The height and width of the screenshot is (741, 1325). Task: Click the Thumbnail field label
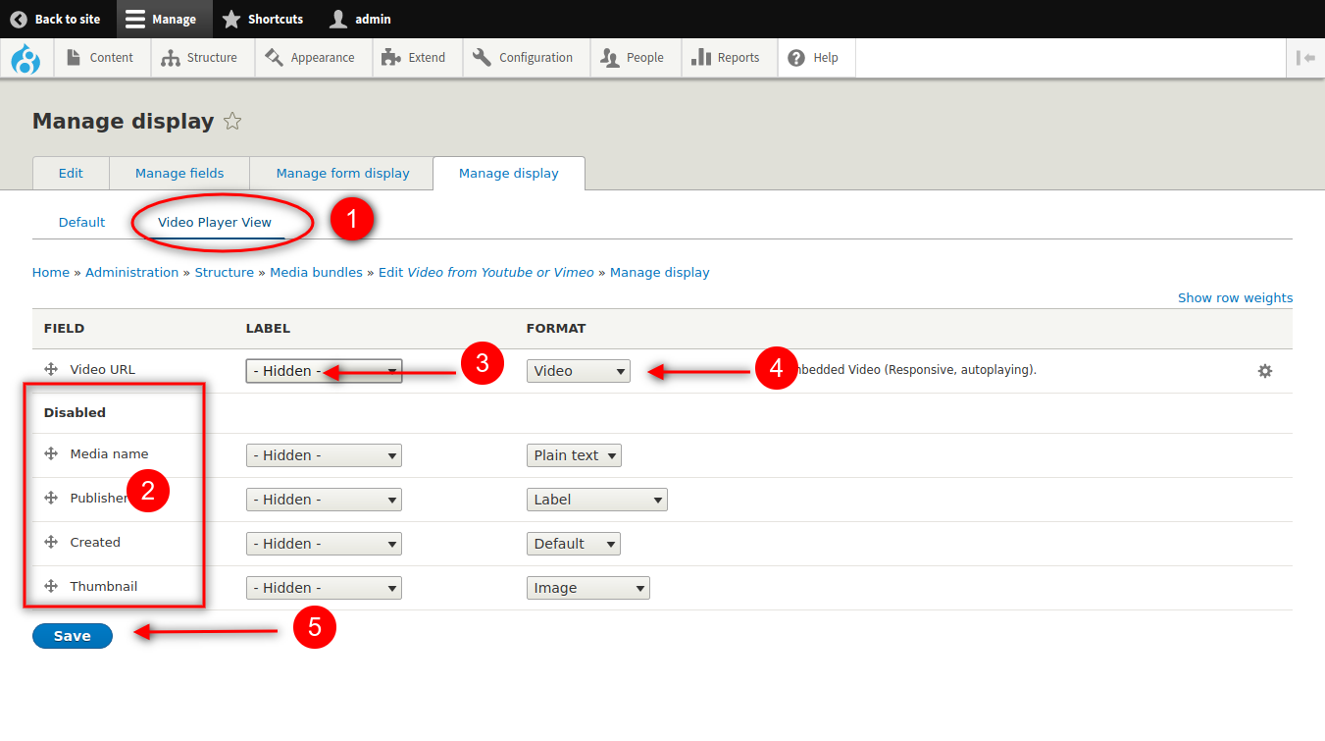coord(104,586)
